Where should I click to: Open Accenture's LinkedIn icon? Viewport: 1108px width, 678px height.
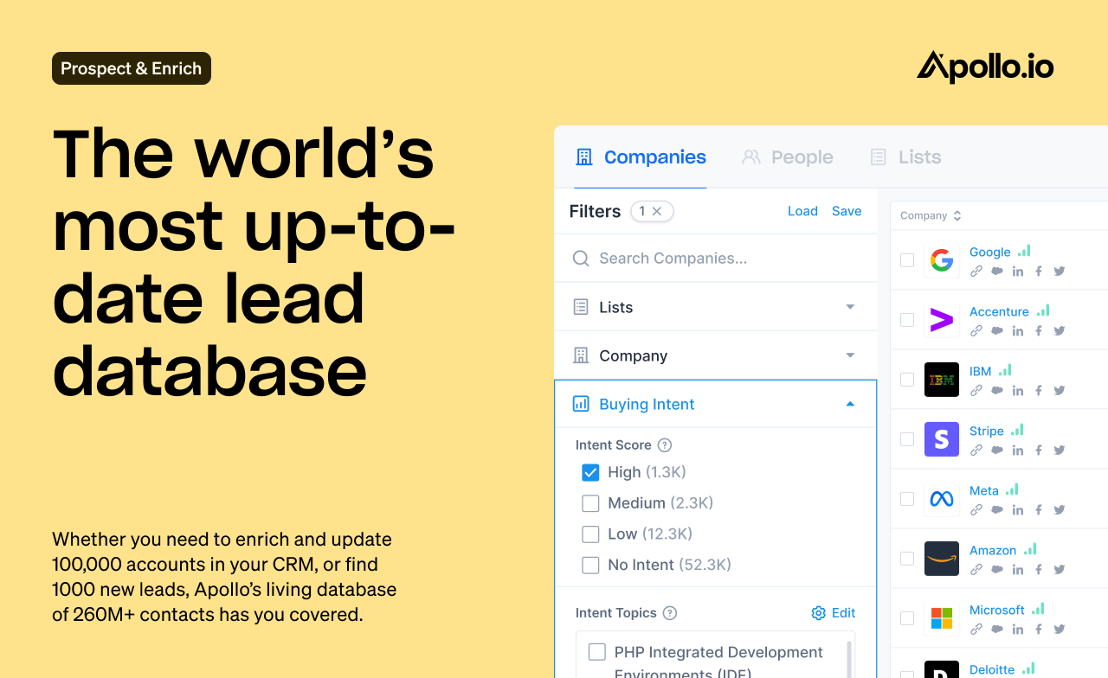(x=1018, y=330)
